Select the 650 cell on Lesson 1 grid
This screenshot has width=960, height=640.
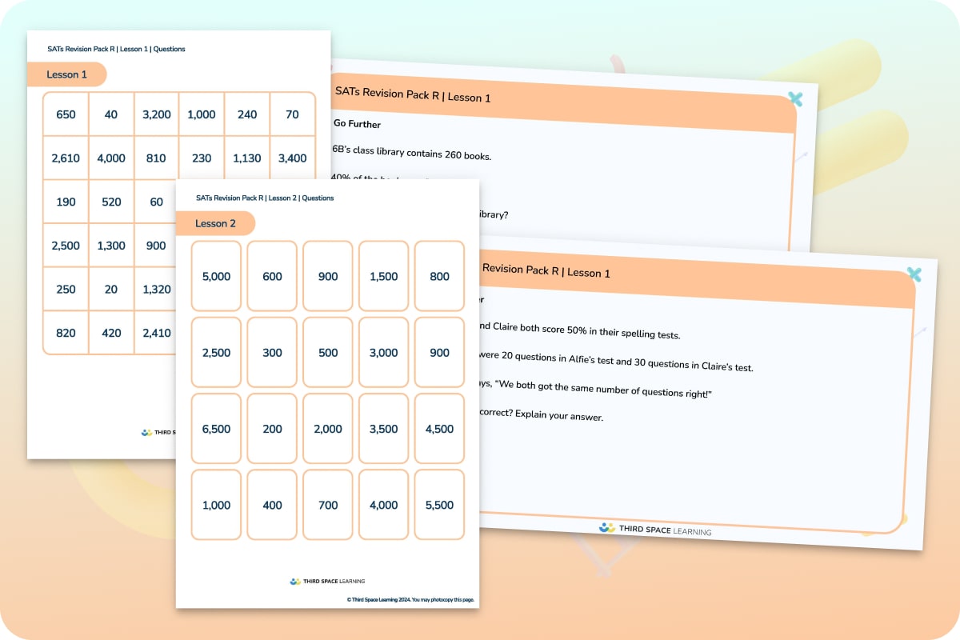click(65, 114)
